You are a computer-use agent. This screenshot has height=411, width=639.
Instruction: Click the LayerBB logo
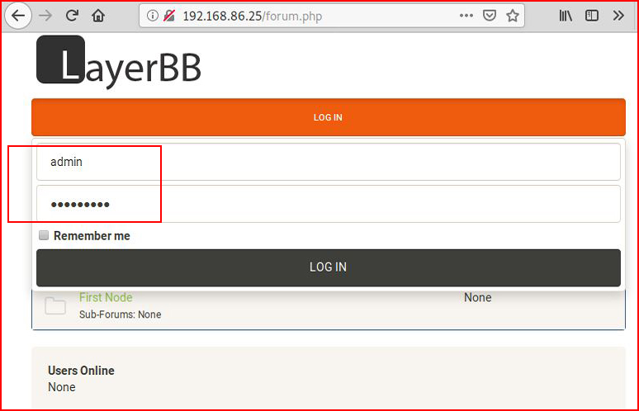119,62
